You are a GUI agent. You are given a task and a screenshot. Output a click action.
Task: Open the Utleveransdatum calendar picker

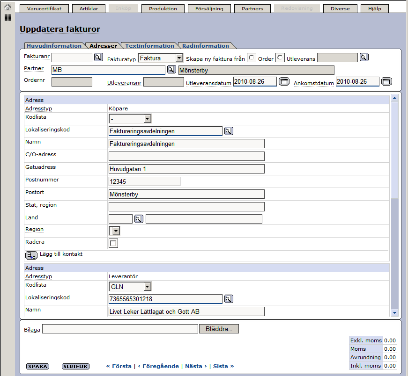(284, 81)
